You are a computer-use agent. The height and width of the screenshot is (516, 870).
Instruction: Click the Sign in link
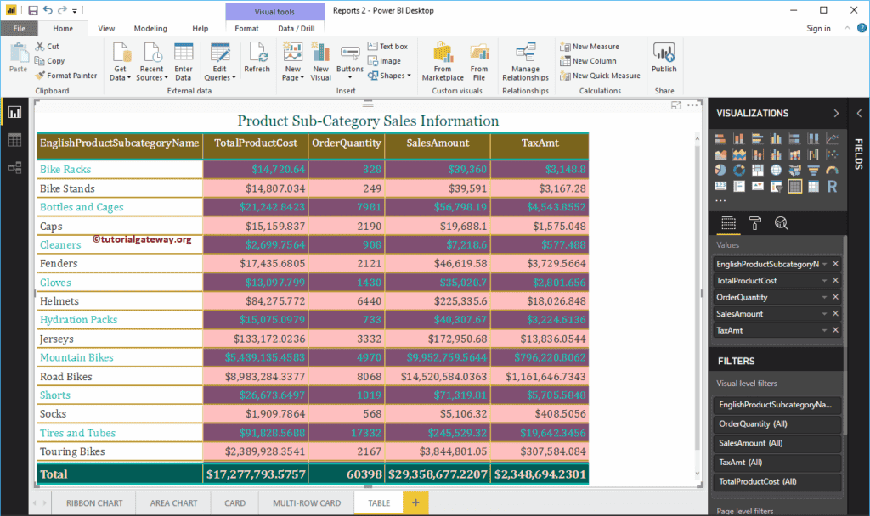coord(818,28)
